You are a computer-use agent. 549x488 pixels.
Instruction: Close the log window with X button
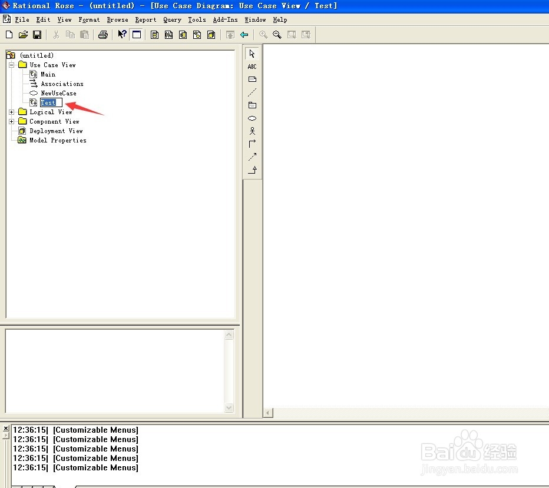click(x=6, y=429)
